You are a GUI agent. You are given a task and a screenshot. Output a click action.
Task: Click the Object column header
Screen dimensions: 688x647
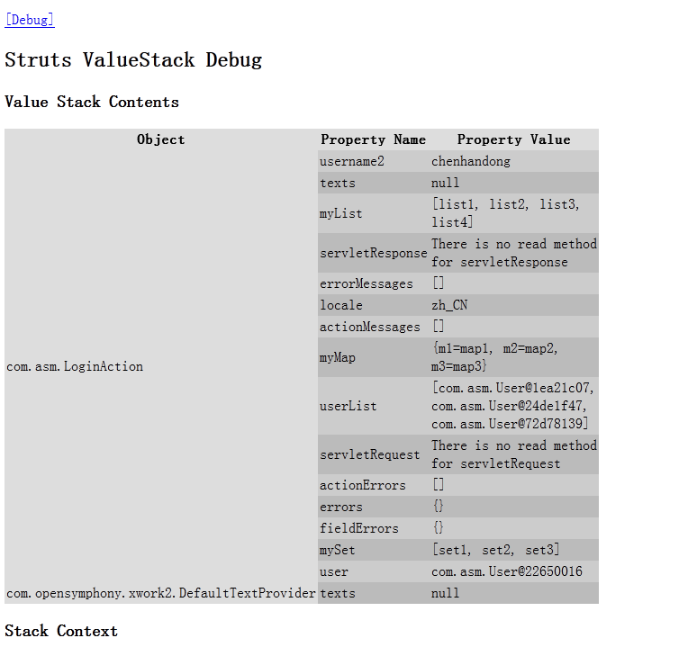point(160,139)
